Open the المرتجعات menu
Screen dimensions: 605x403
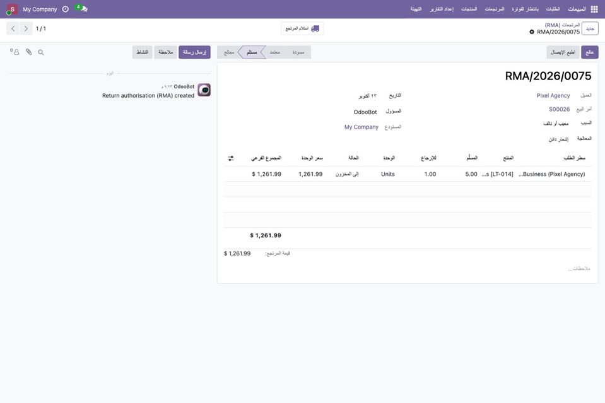[495, 9]
